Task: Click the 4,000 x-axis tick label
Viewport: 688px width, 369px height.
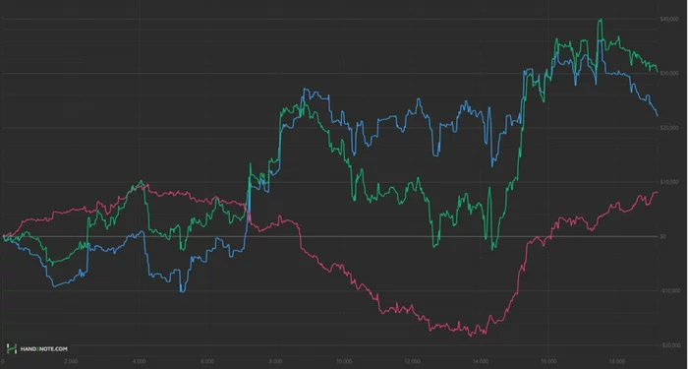Action: [139, 361]
